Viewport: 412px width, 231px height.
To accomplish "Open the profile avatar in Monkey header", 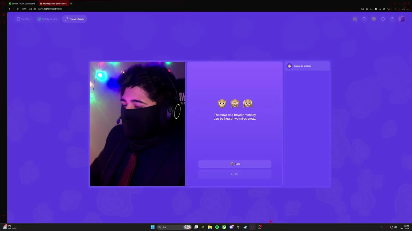I will click(x=402, y=19).
